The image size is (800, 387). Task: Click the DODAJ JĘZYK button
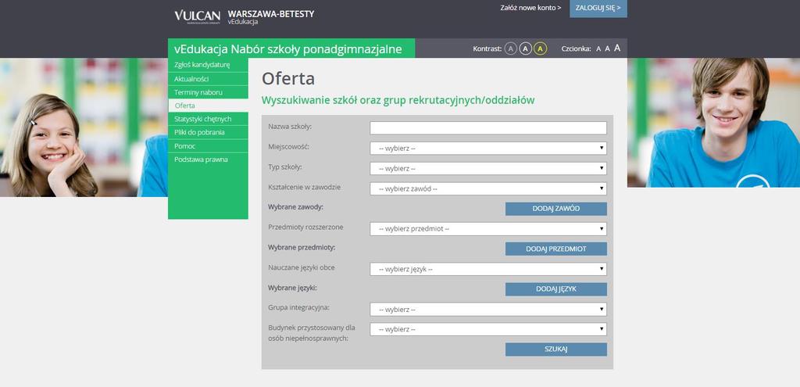556,289
